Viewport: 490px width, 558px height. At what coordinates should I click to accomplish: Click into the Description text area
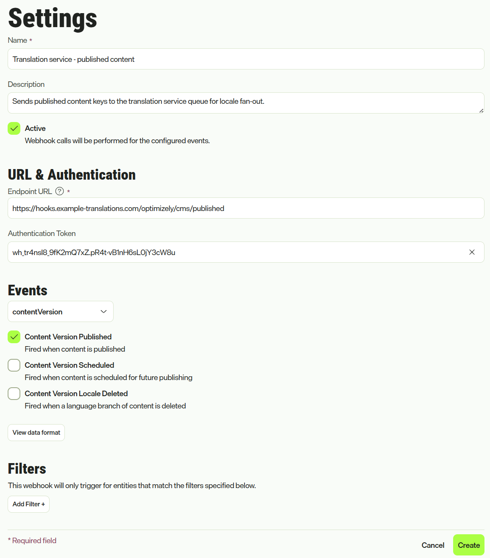tap(246, 103)
